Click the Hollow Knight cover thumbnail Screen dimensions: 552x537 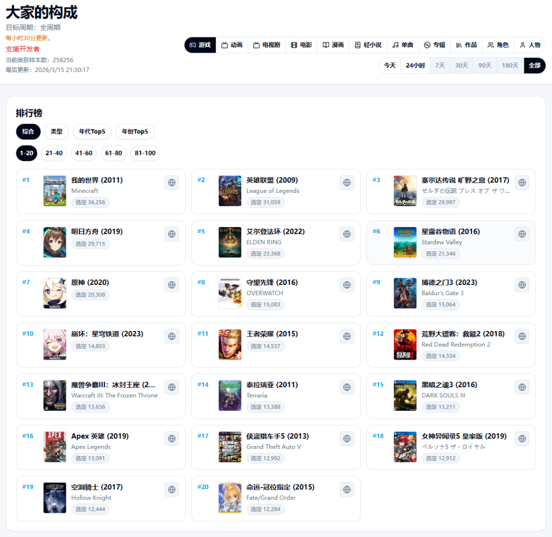55,498
